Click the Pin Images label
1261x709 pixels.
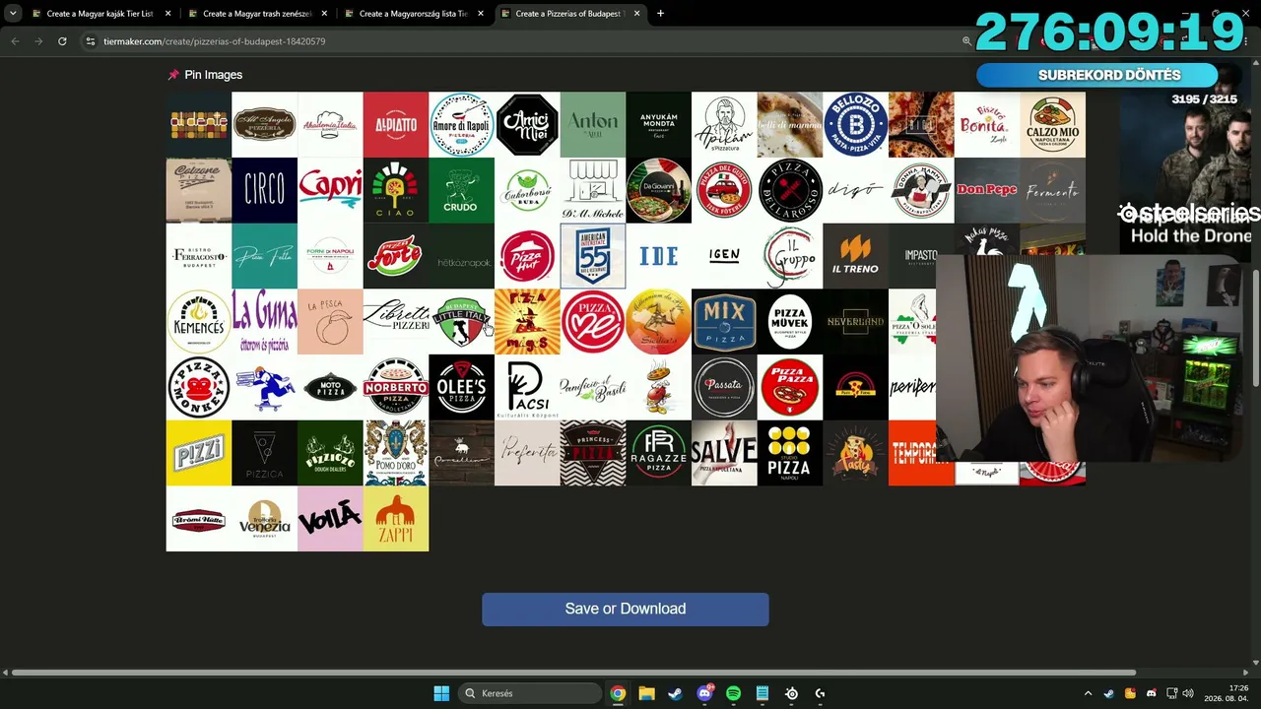[x=213, y=75]
